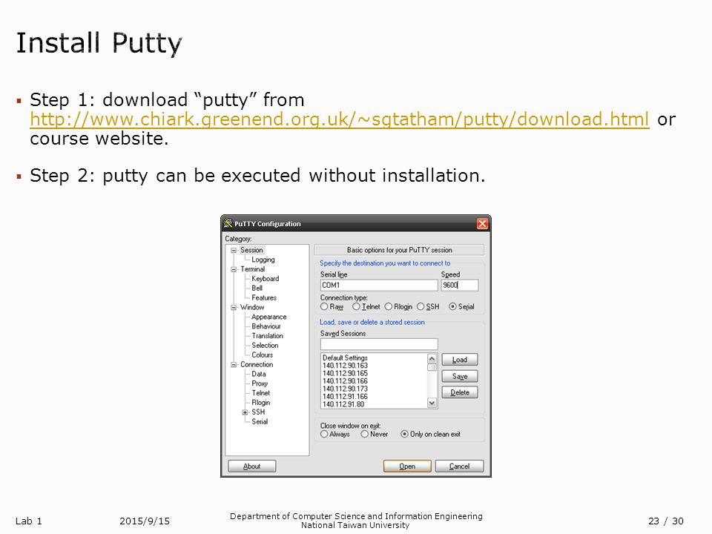712x534 pixels.
Task: Click the Open button to connect
Action: tap(407, 467)
